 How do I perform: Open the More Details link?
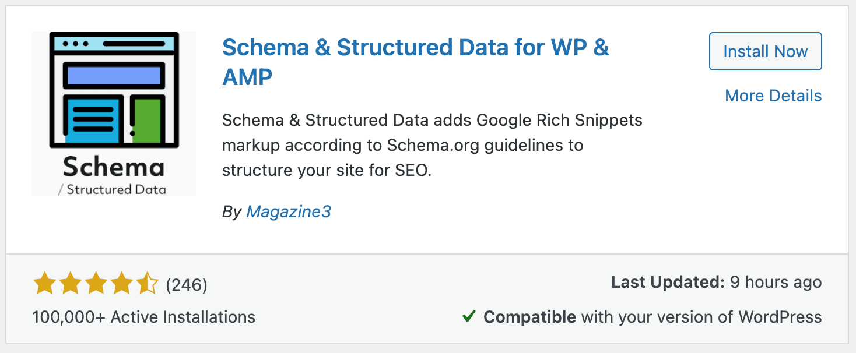[773, 95]
